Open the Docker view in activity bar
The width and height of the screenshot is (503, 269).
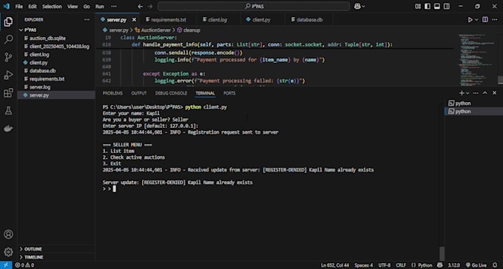pos(8,129)
